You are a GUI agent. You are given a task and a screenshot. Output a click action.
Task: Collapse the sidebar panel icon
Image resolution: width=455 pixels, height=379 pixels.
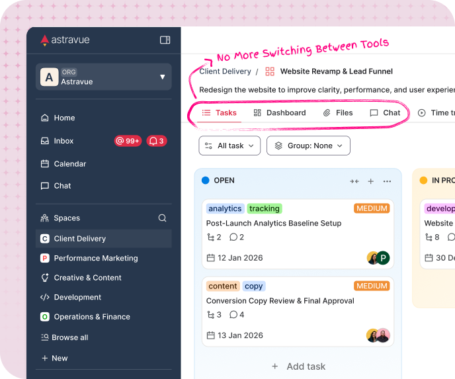pyautogui.click(x=165, y=40)
